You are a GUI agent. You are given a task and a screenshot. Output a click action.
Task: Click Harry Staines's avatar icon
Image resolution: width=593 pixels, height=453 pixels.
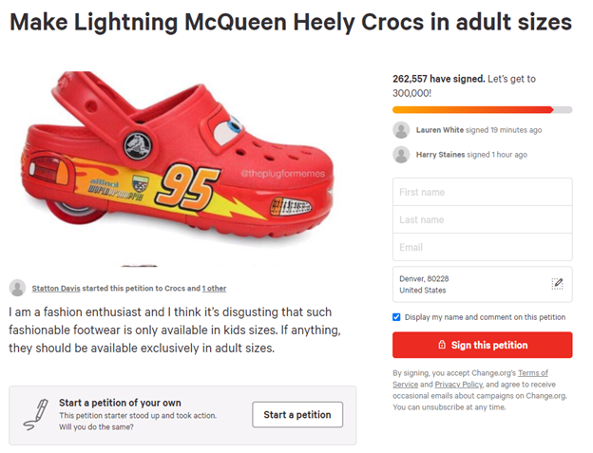pyautogui.click(x=401, y=154)
